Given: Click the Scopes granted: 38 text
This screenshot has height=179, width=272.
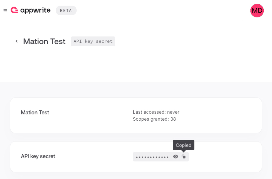Looking at the screenshot, I should pos(154,119).
